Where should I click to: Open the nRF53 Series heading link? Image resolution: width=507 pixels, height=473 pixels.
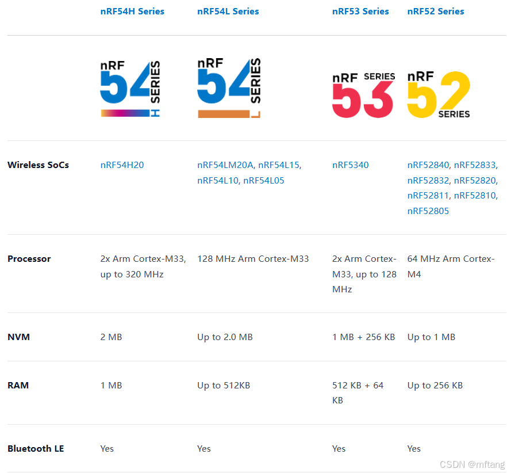pyautogui.click(x=360, y=12)
